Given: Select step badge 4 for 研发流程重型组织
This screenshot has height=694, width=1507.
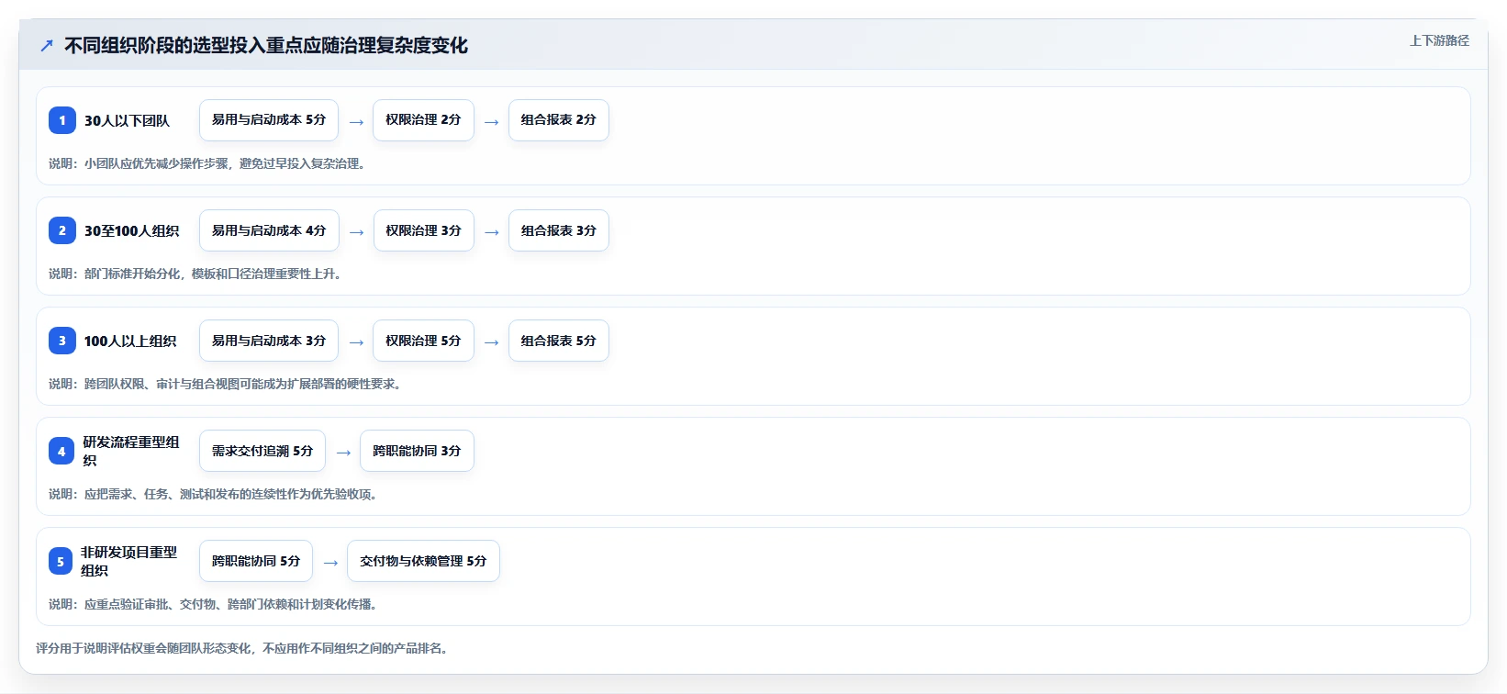Looking at the screenshot, I should [x=61, y=451].
